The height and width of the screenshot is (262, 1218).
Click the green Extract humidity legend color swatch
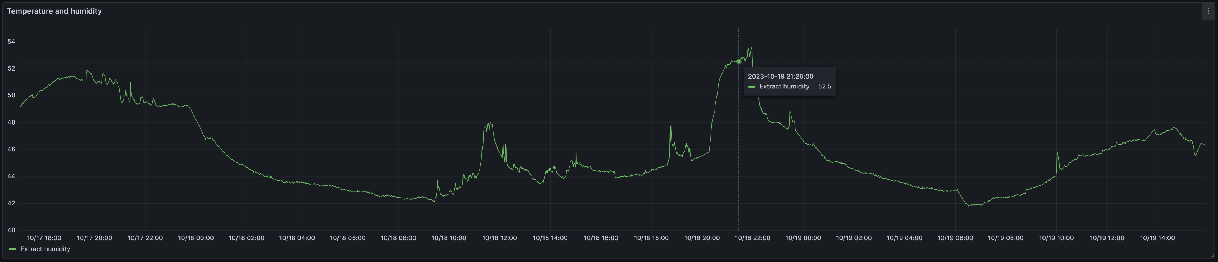coord(13,249)
